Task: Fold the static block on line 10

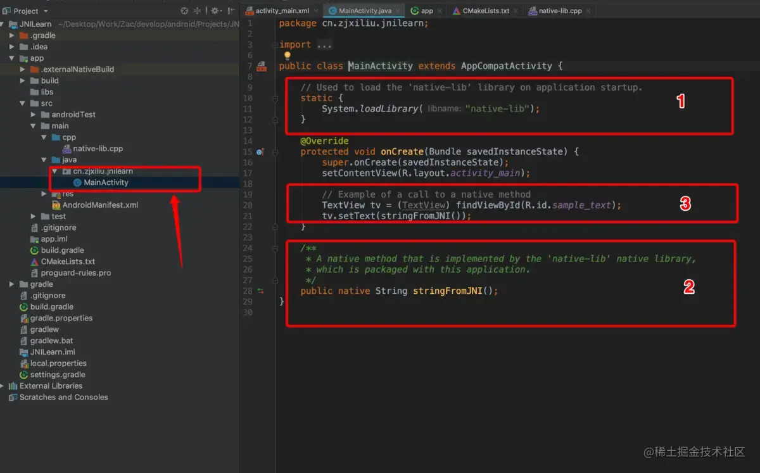Action: tap(275, 99)
